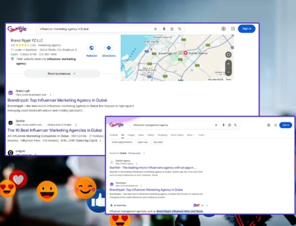Open Sortlist result options three-dot menu

coord(76,125)
